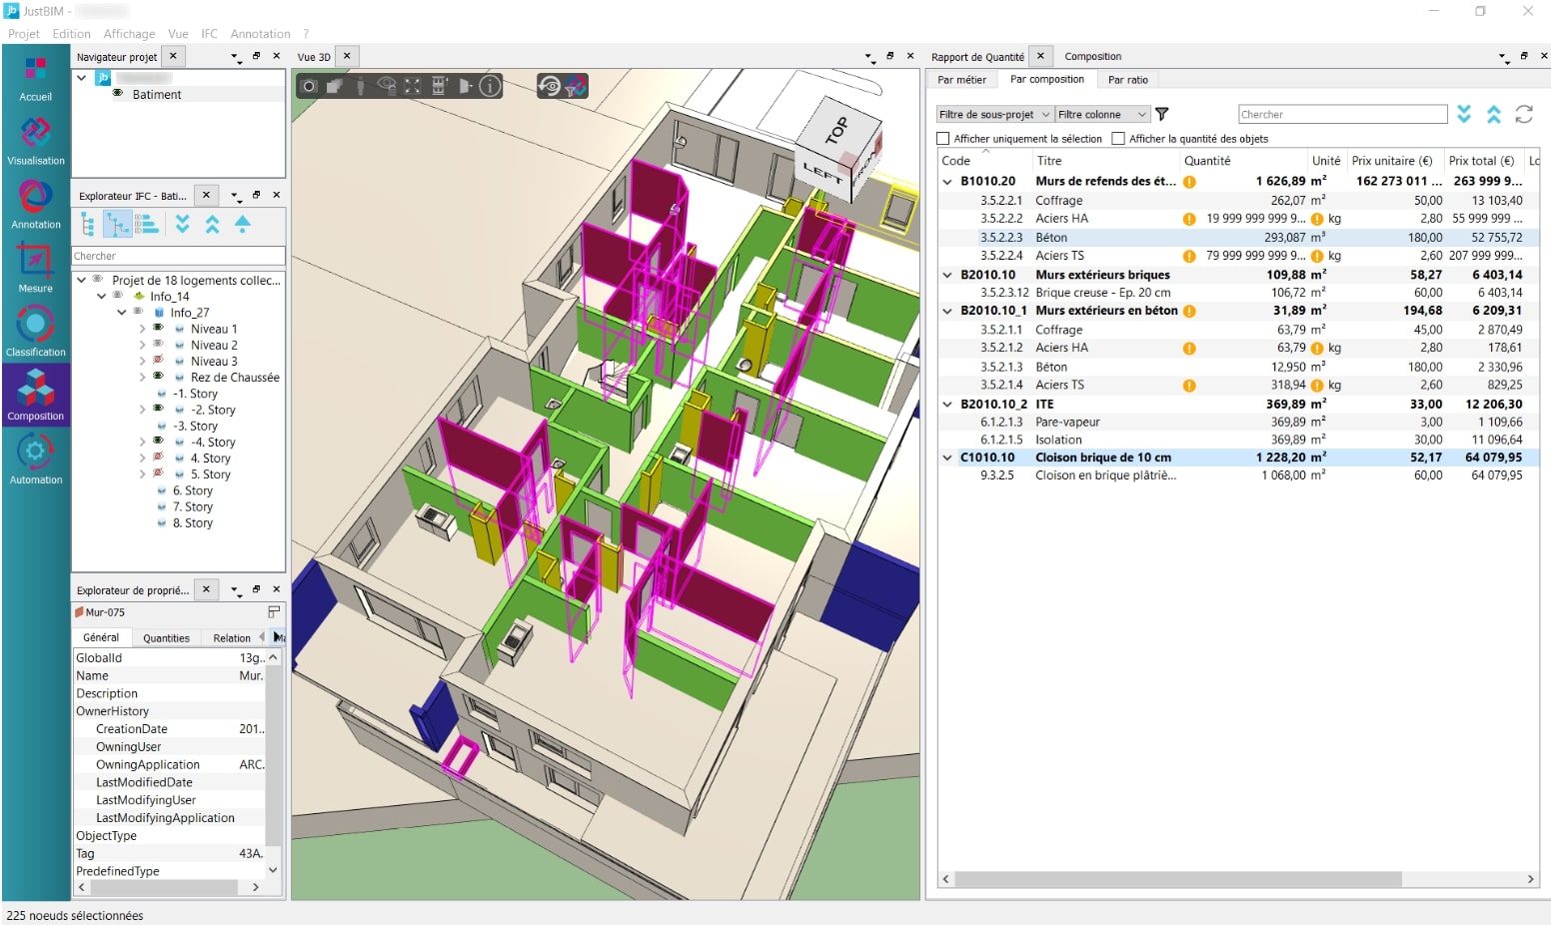
Task: Switch to the 'Par ratio' tab
Action: [x=1127, y=80]
